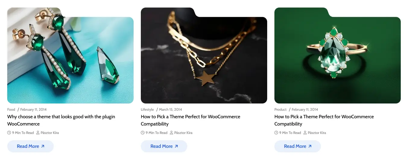This screenshot has height=159, width=408.
Task: Open the Food category link
Action: (x=11, y=110)
